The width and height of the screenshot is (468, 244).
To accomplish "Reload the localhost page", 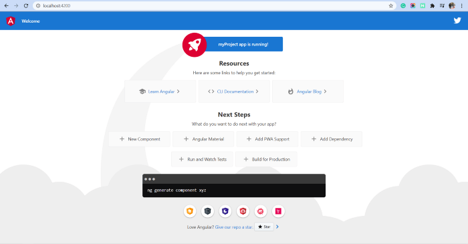I will 26,5.
